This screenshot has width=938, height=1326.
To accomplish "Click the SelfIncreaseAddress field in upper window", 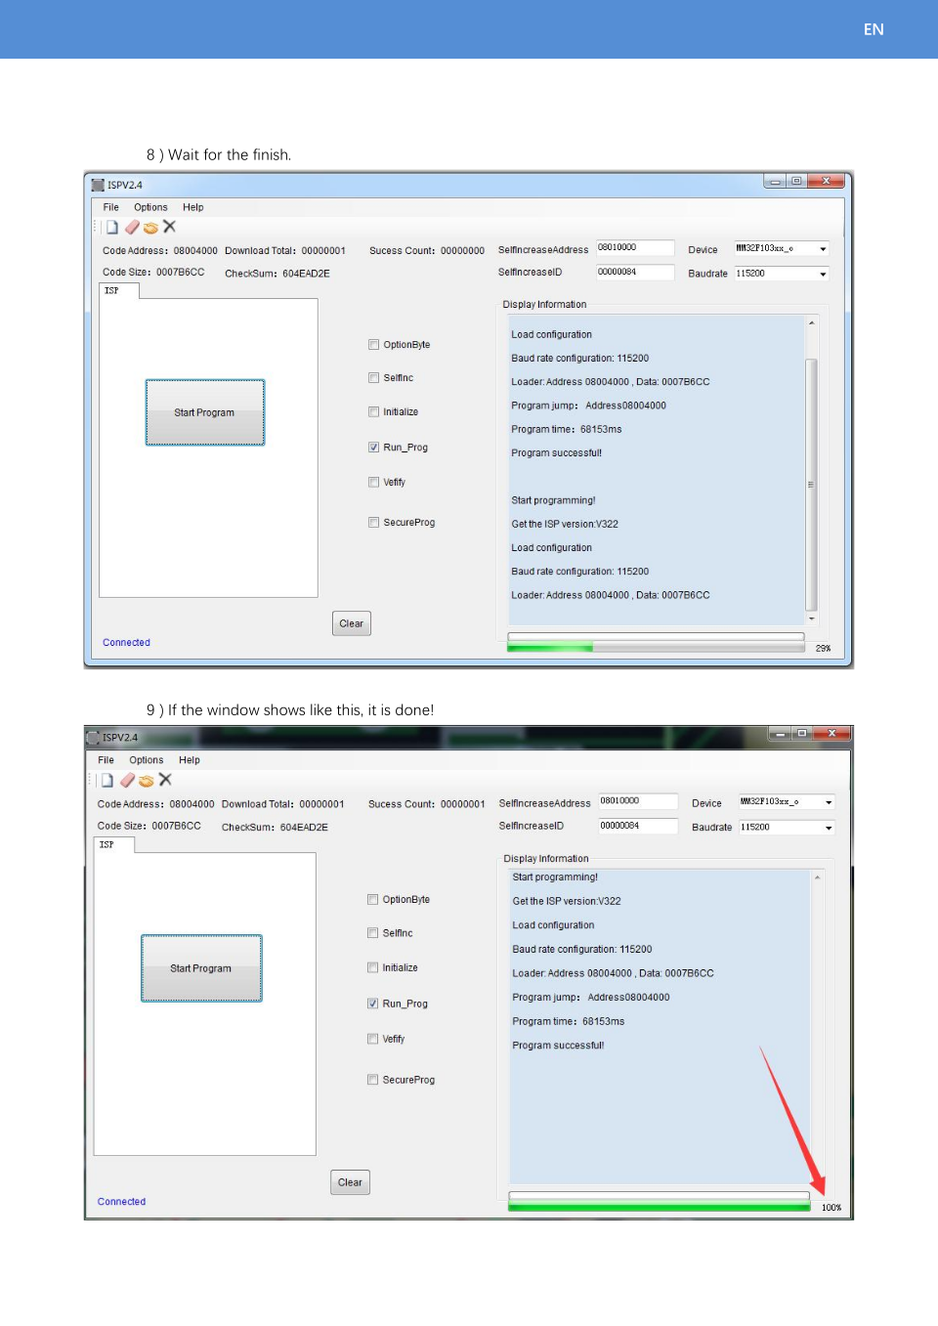I will pyautogui.click(x=634, y=248).
